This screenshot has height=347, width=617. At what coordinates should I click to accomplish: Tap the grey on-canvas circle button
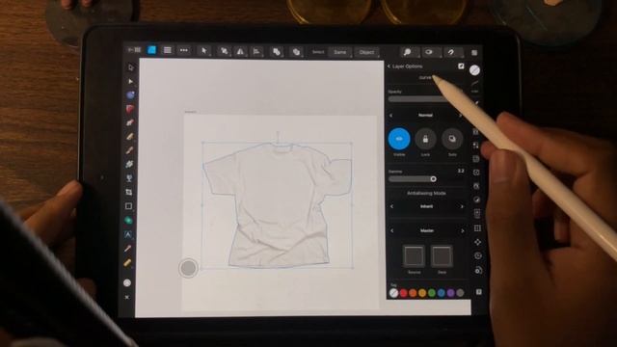[x=188, y=268]
